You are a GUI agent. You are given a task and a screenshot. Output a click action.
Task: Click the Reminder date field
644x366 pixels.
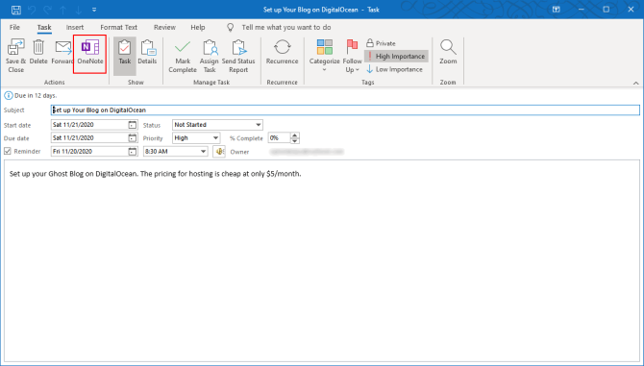pyautogui.click(x=89, y=152)
